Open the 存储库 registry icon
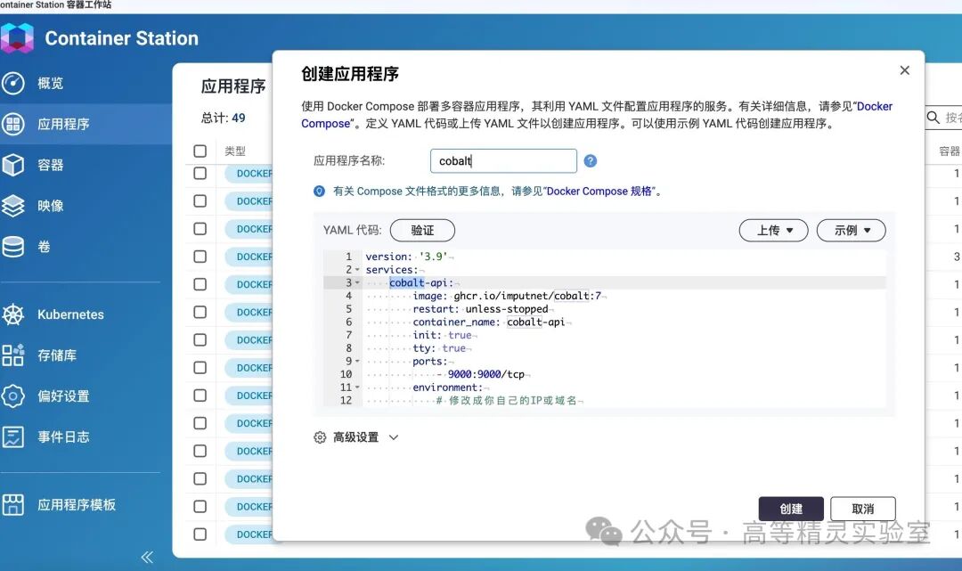The height and width of the screenshot is (571, 962). 12,355
